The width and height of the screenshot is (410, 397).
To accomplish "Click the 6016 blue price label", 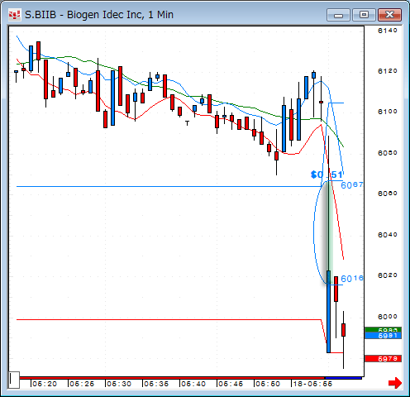I will [352, 279].
